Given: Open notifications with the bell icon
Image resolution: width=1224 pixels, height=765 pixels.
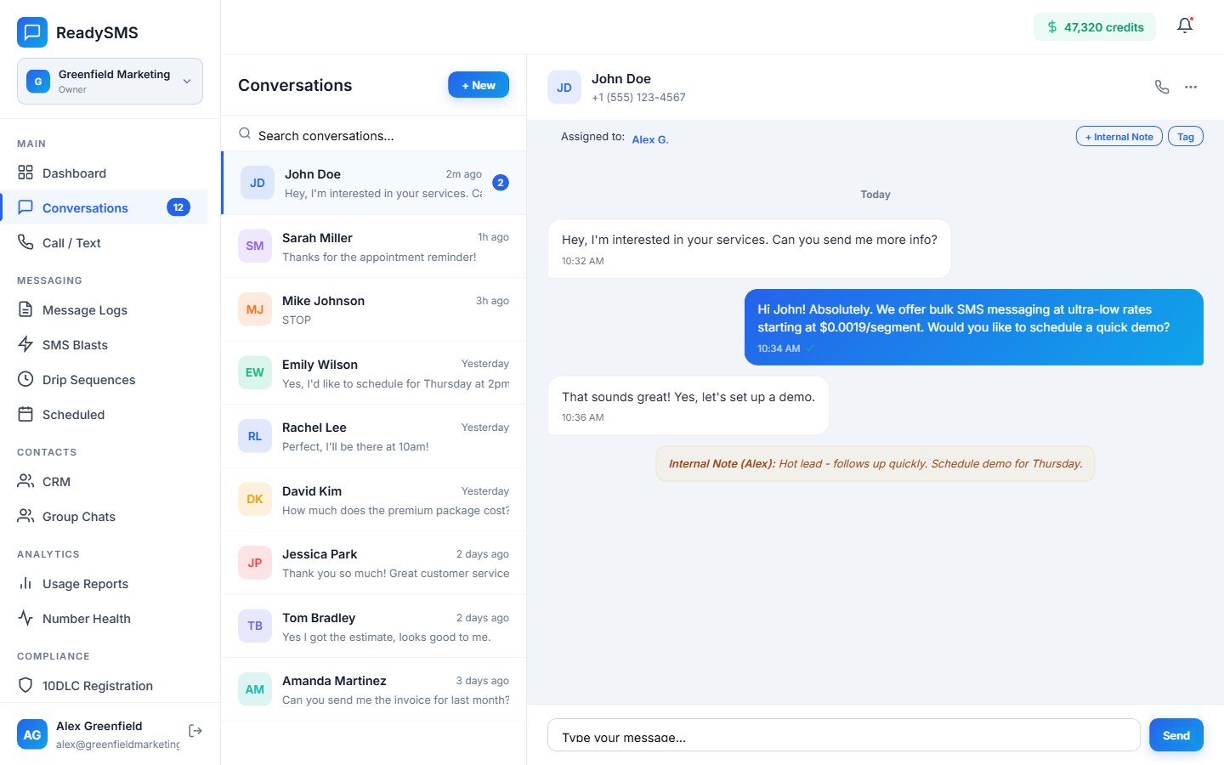Looking at the screenshot, I should pyautogui.click(x=1185, y=26).
